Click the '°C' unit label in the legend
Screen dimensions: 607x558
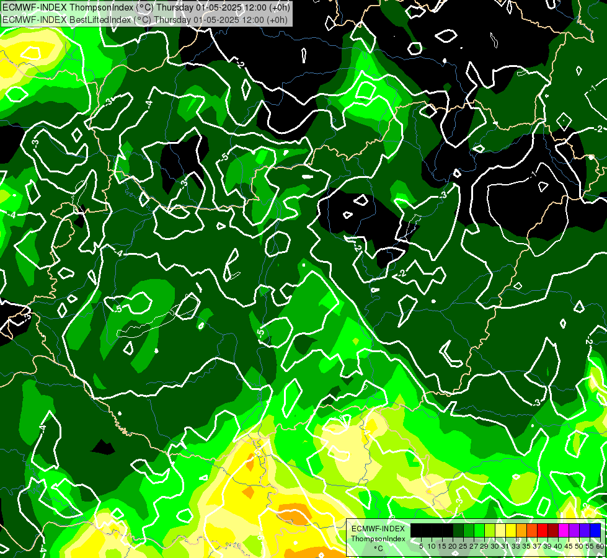pyautogui.click(x=379, y=549)
